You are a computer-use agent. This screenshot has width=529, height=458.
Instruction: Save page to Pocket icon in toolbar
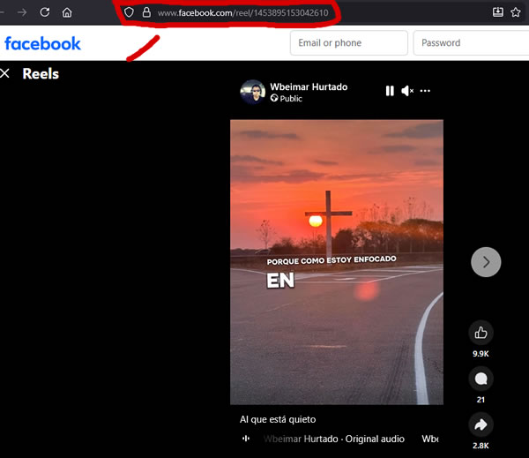[x=497, y=12]
